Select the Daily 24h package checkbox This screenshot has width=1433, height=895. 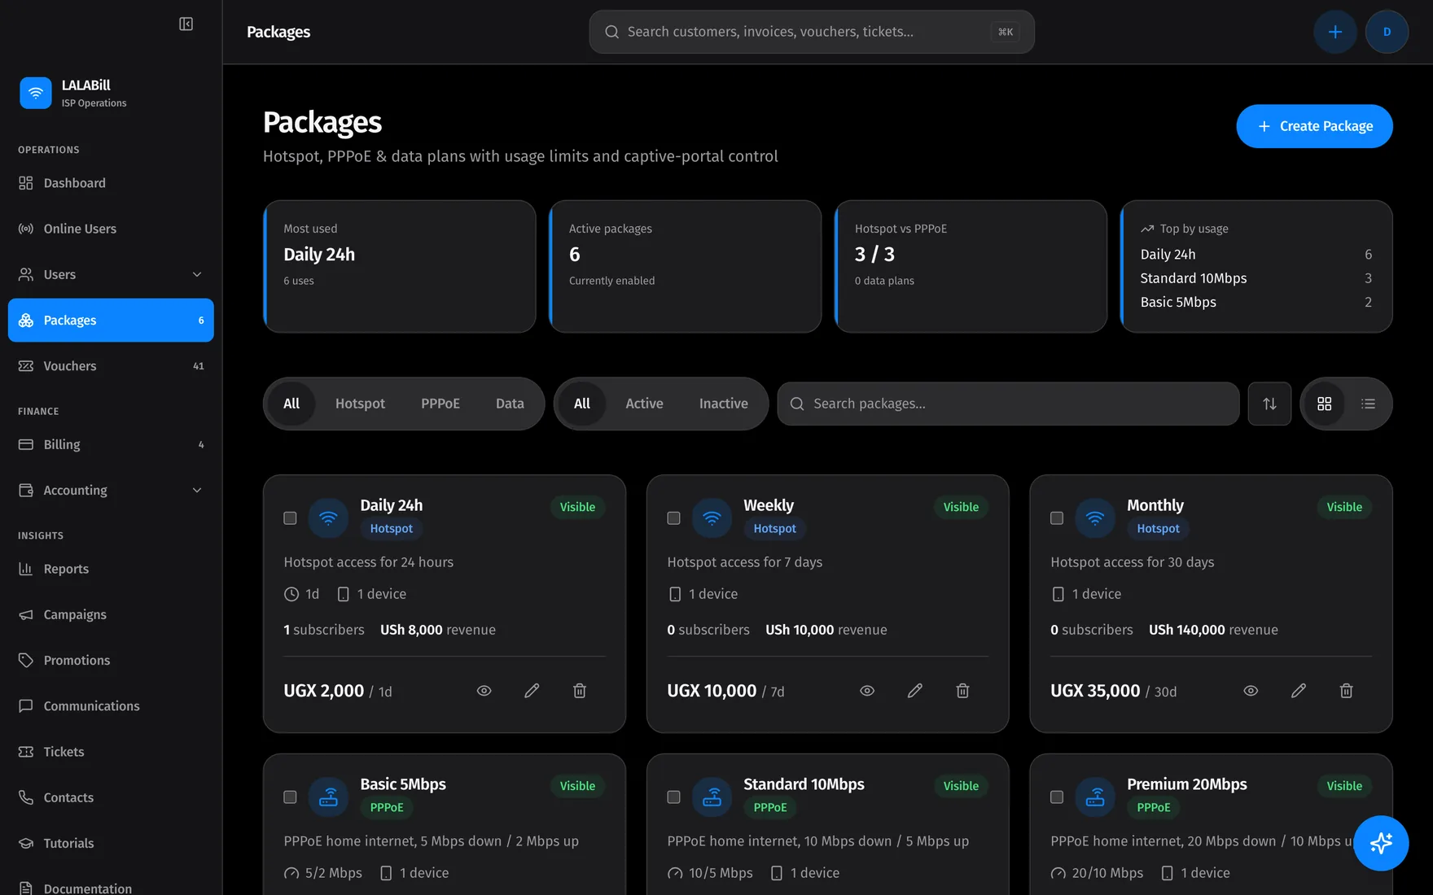[290, 518]
